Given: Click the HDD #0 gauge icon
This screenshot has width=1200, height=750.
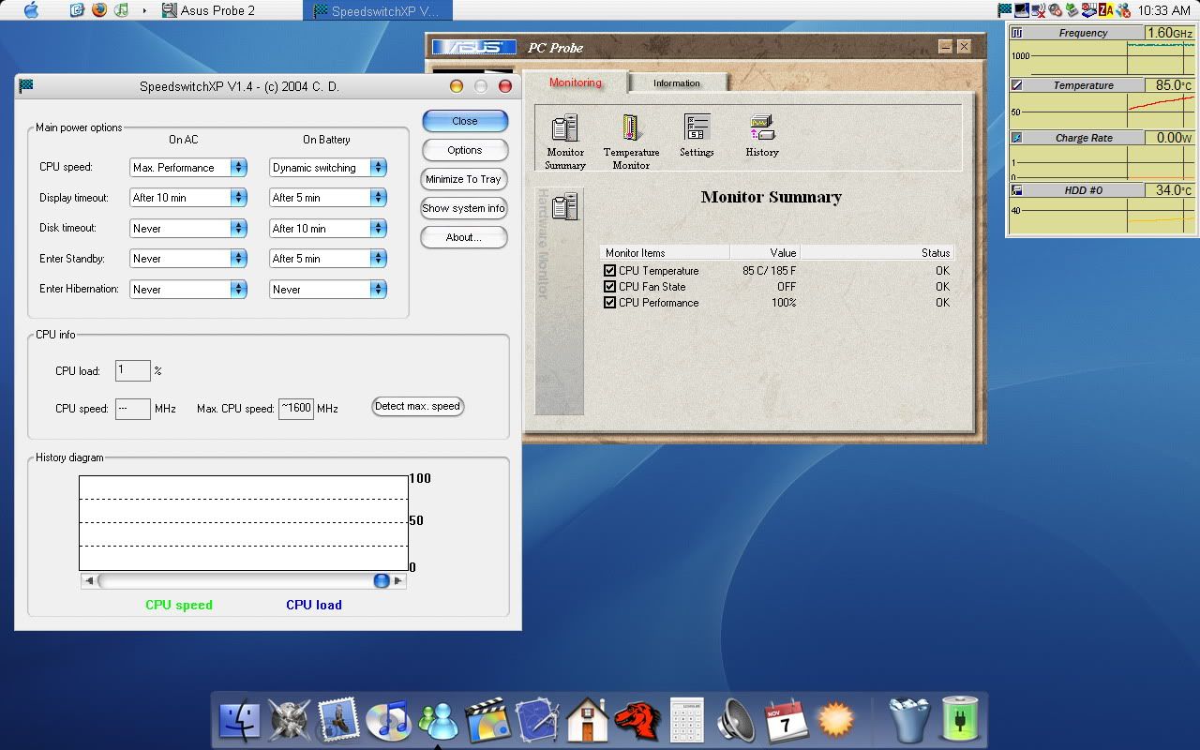Looking at the screenshot, I should point(1017,190).
